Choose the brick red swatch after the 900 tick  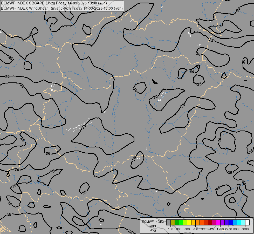(206, 223)
